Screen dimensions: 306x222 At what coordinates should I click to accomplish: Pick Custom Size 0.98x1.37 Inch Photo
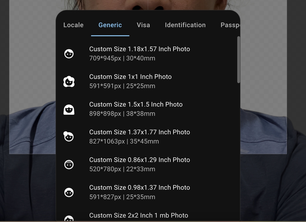point(139,192)
